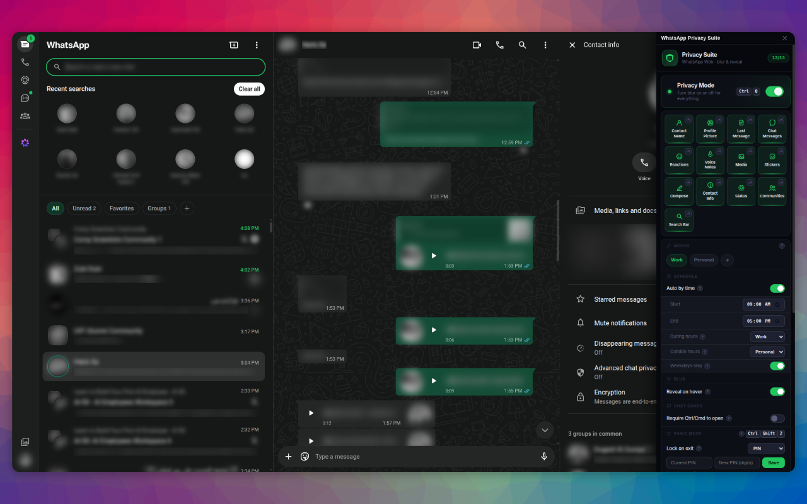The width and height of the screenshot is (807, 504).
Task: Open the During hours dropdown
Action: [x=767, y=337]
